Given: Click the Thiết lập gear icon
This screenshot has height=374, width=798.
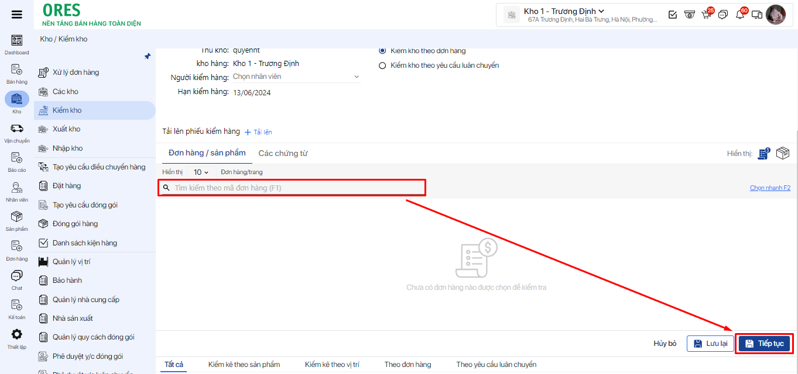Looking at the screenshot, I should click(17, 334).
